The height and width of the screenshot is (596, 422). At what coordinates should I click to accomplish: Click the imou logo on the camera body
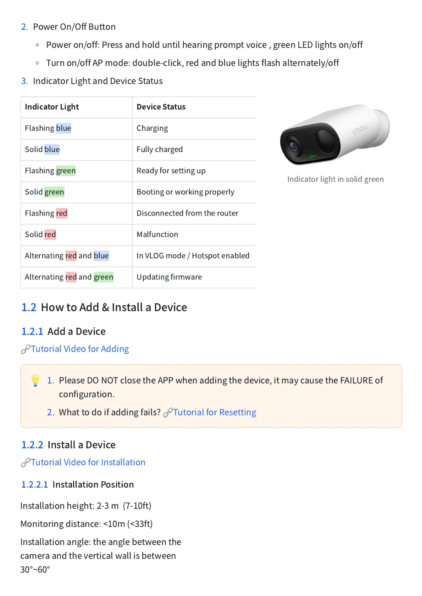pyautogui.click(x=360, y=130)
